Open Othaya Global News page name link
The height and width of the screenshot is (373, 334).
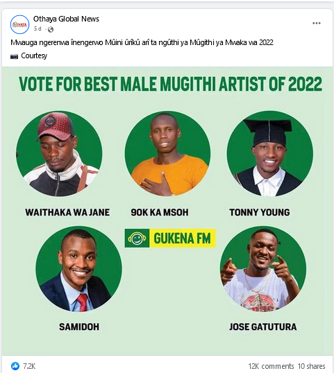click(66, 19)
